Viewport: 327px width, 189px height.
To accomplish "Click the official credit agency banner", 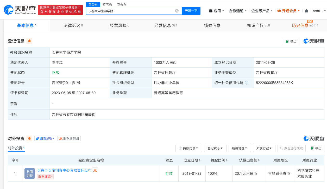I will tap(60, 10).
